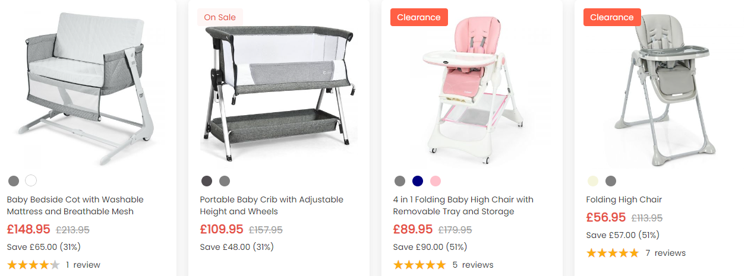Screen dimensions: 754x276
Task: Pick grey swatch for 4 in 1 High Chair
Action: (400, 181)
